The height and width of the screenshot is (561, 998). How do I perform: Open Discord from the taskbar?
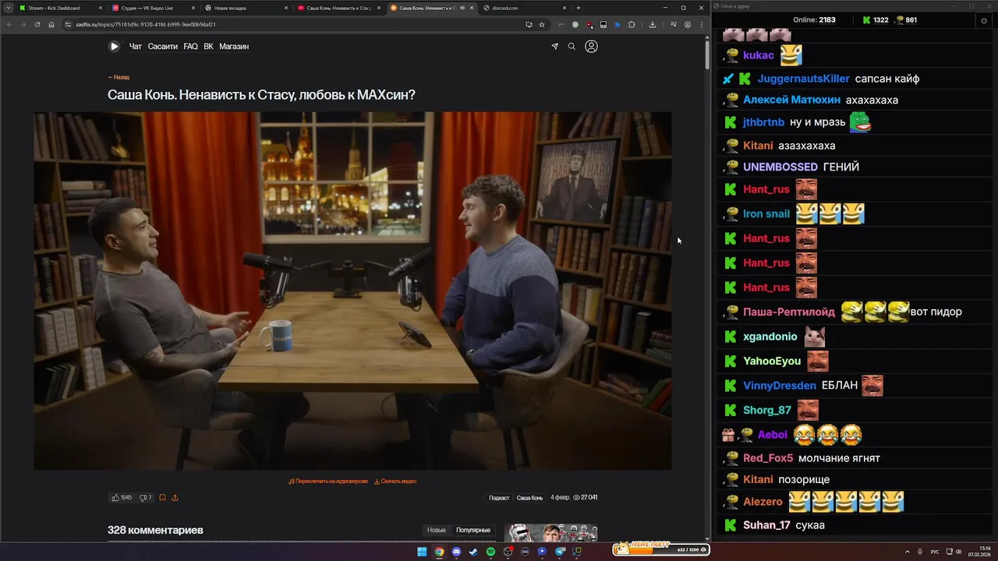click(x=456, y=552)
